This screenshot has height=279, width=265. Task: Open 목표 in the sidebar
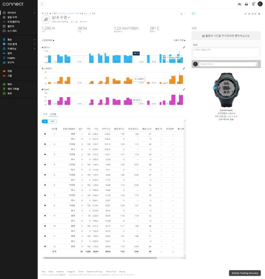coord(10,93)
